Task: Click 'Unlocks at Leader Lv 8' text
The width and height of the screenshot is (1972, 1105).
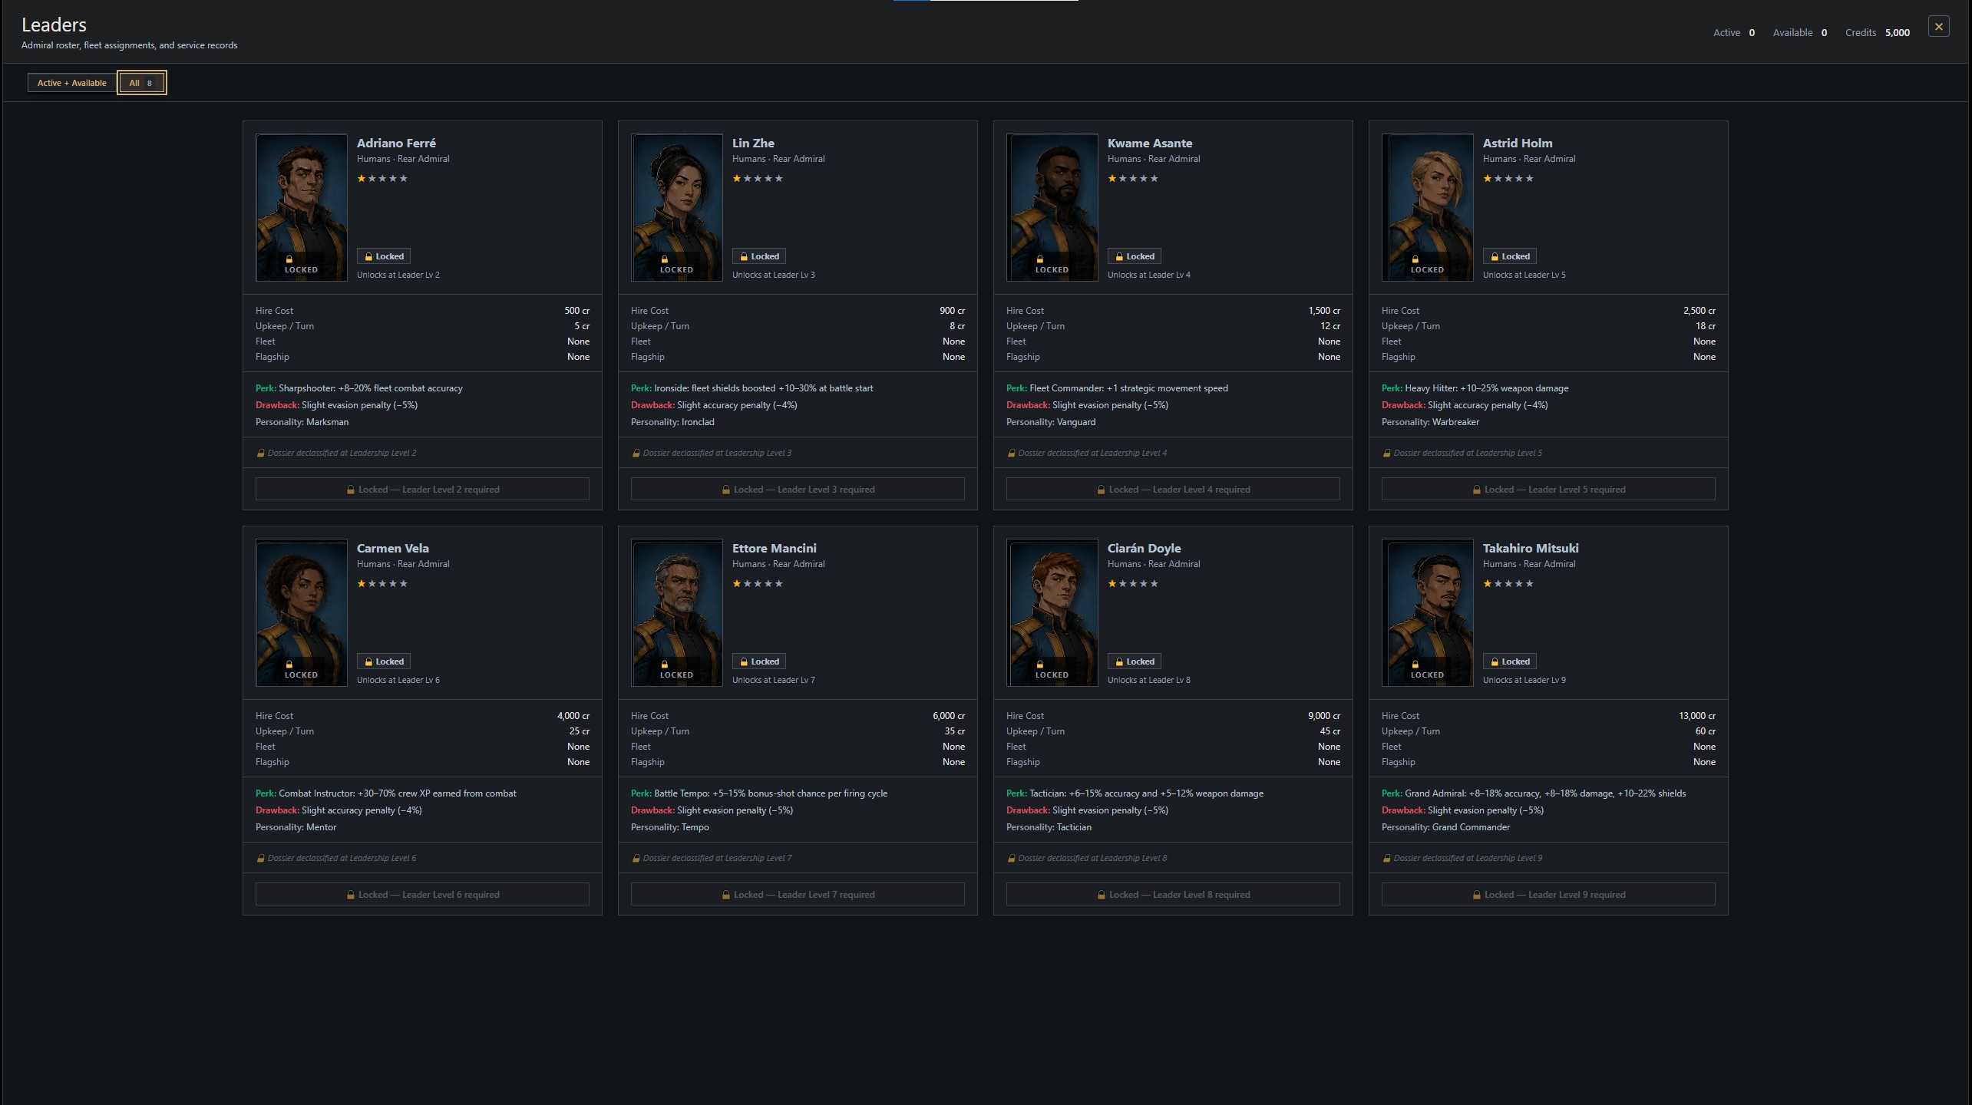Action: tap(1149, 680)
